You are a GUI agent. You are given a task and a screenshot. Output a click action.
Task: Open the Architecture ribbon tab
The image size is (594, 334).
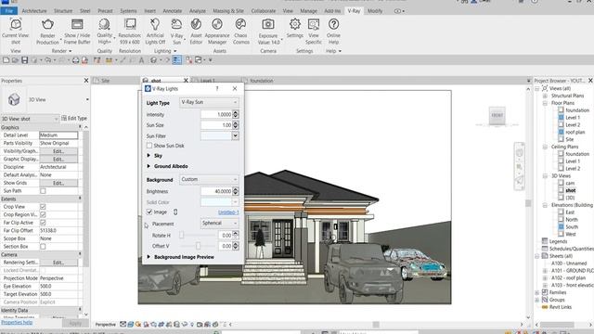tap(34, 11)
